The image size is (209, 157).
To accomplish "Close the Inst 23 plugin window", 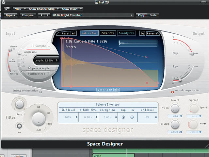I will click(3, 2).
